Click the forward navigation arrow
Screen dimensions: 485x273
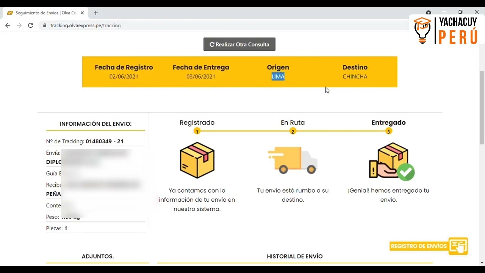pos(19,25)
